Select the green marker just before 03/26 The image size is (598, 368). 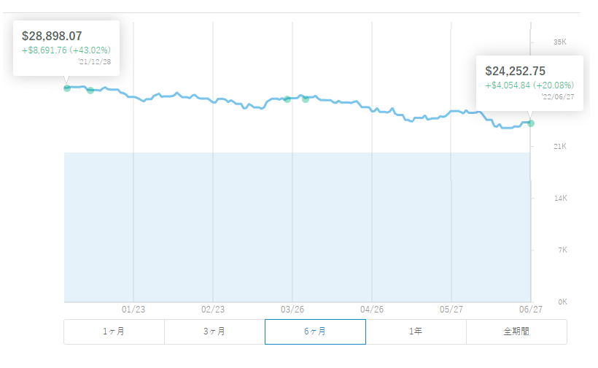tap(287, 99)
